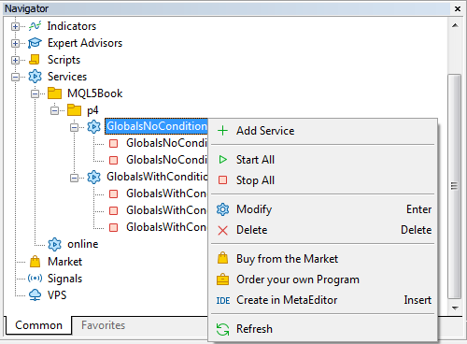Click the Scripts scroll icon
This screenshot has width=467, height=344.
tap(35, 60)
